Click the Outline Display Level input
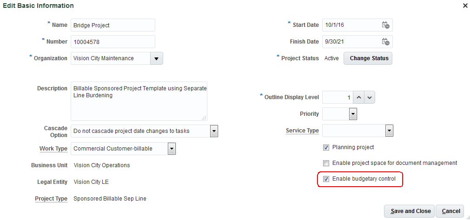The height and width of the screenshot is (220, 470). (337, 98)
